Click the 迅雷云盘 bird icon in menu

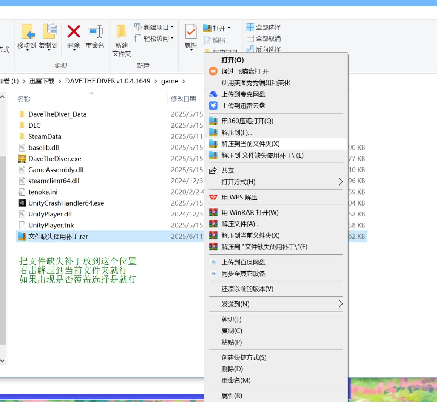(x=213, y=106)
